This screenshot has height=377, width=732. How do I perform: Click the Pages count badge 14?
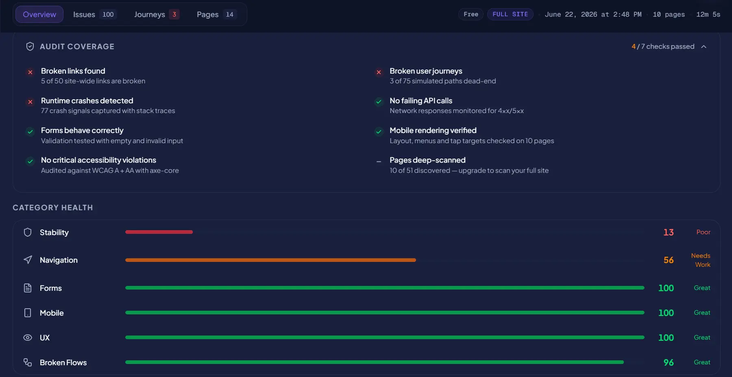point(229,14)
